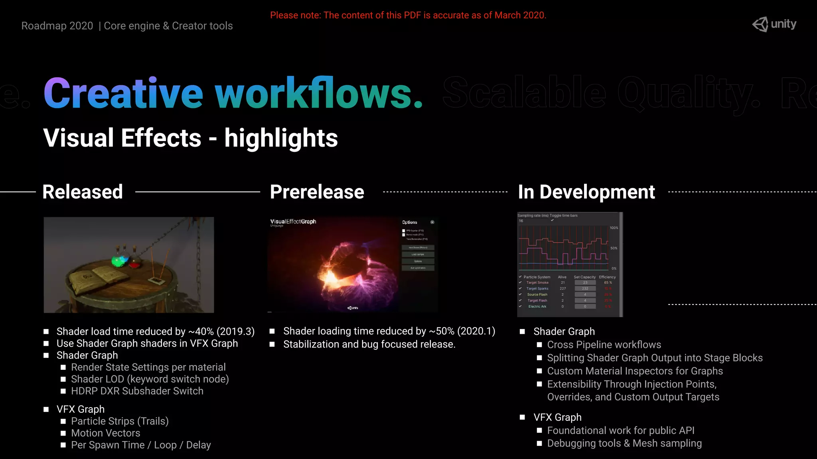Click the small Unity logo under the VFX effect
The image size is (817, 459).
(x=353, y=308)
